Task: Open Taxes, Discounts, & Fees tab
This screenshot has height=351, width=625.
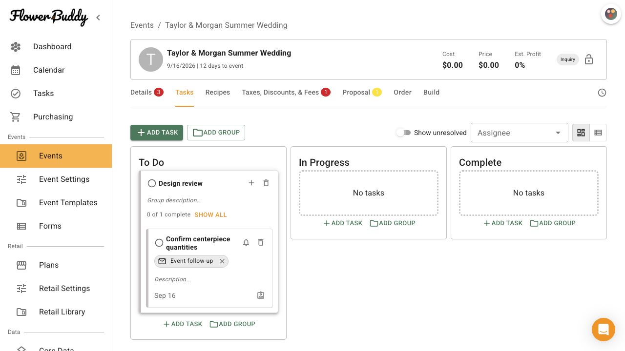Action: coord(286,92)
